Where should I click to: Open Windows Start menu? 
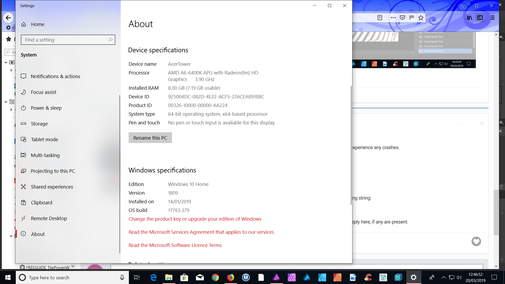[x=8, y=277]
